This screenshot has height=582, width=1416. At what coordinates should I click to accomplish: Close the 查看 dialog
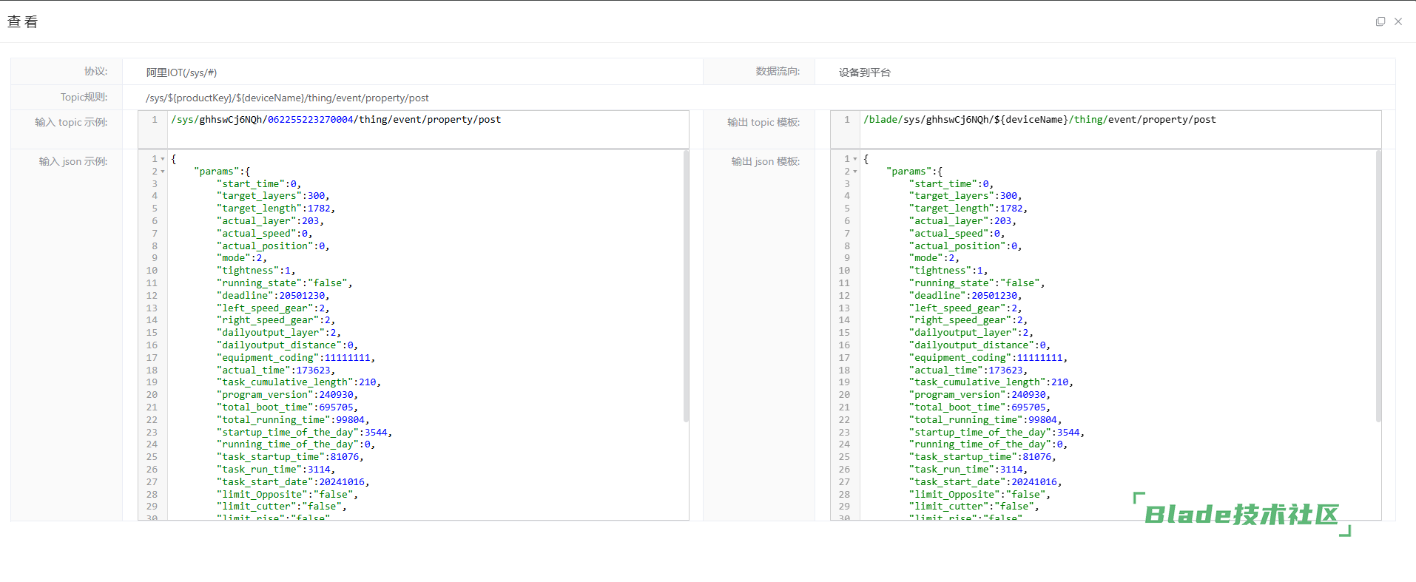pos(1398,21)
